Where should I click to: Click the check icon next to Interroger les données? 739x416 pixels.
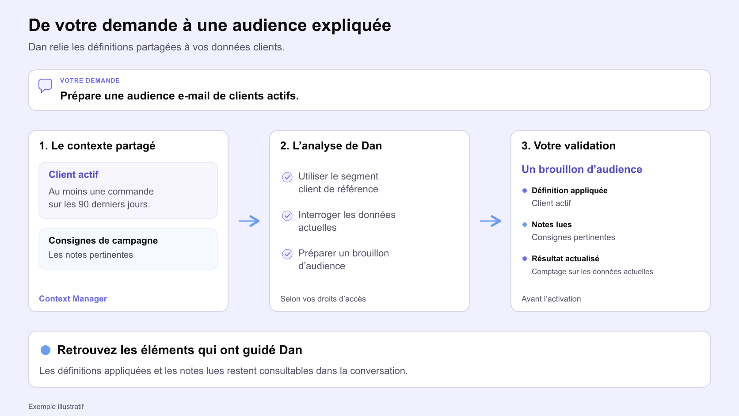287,216
